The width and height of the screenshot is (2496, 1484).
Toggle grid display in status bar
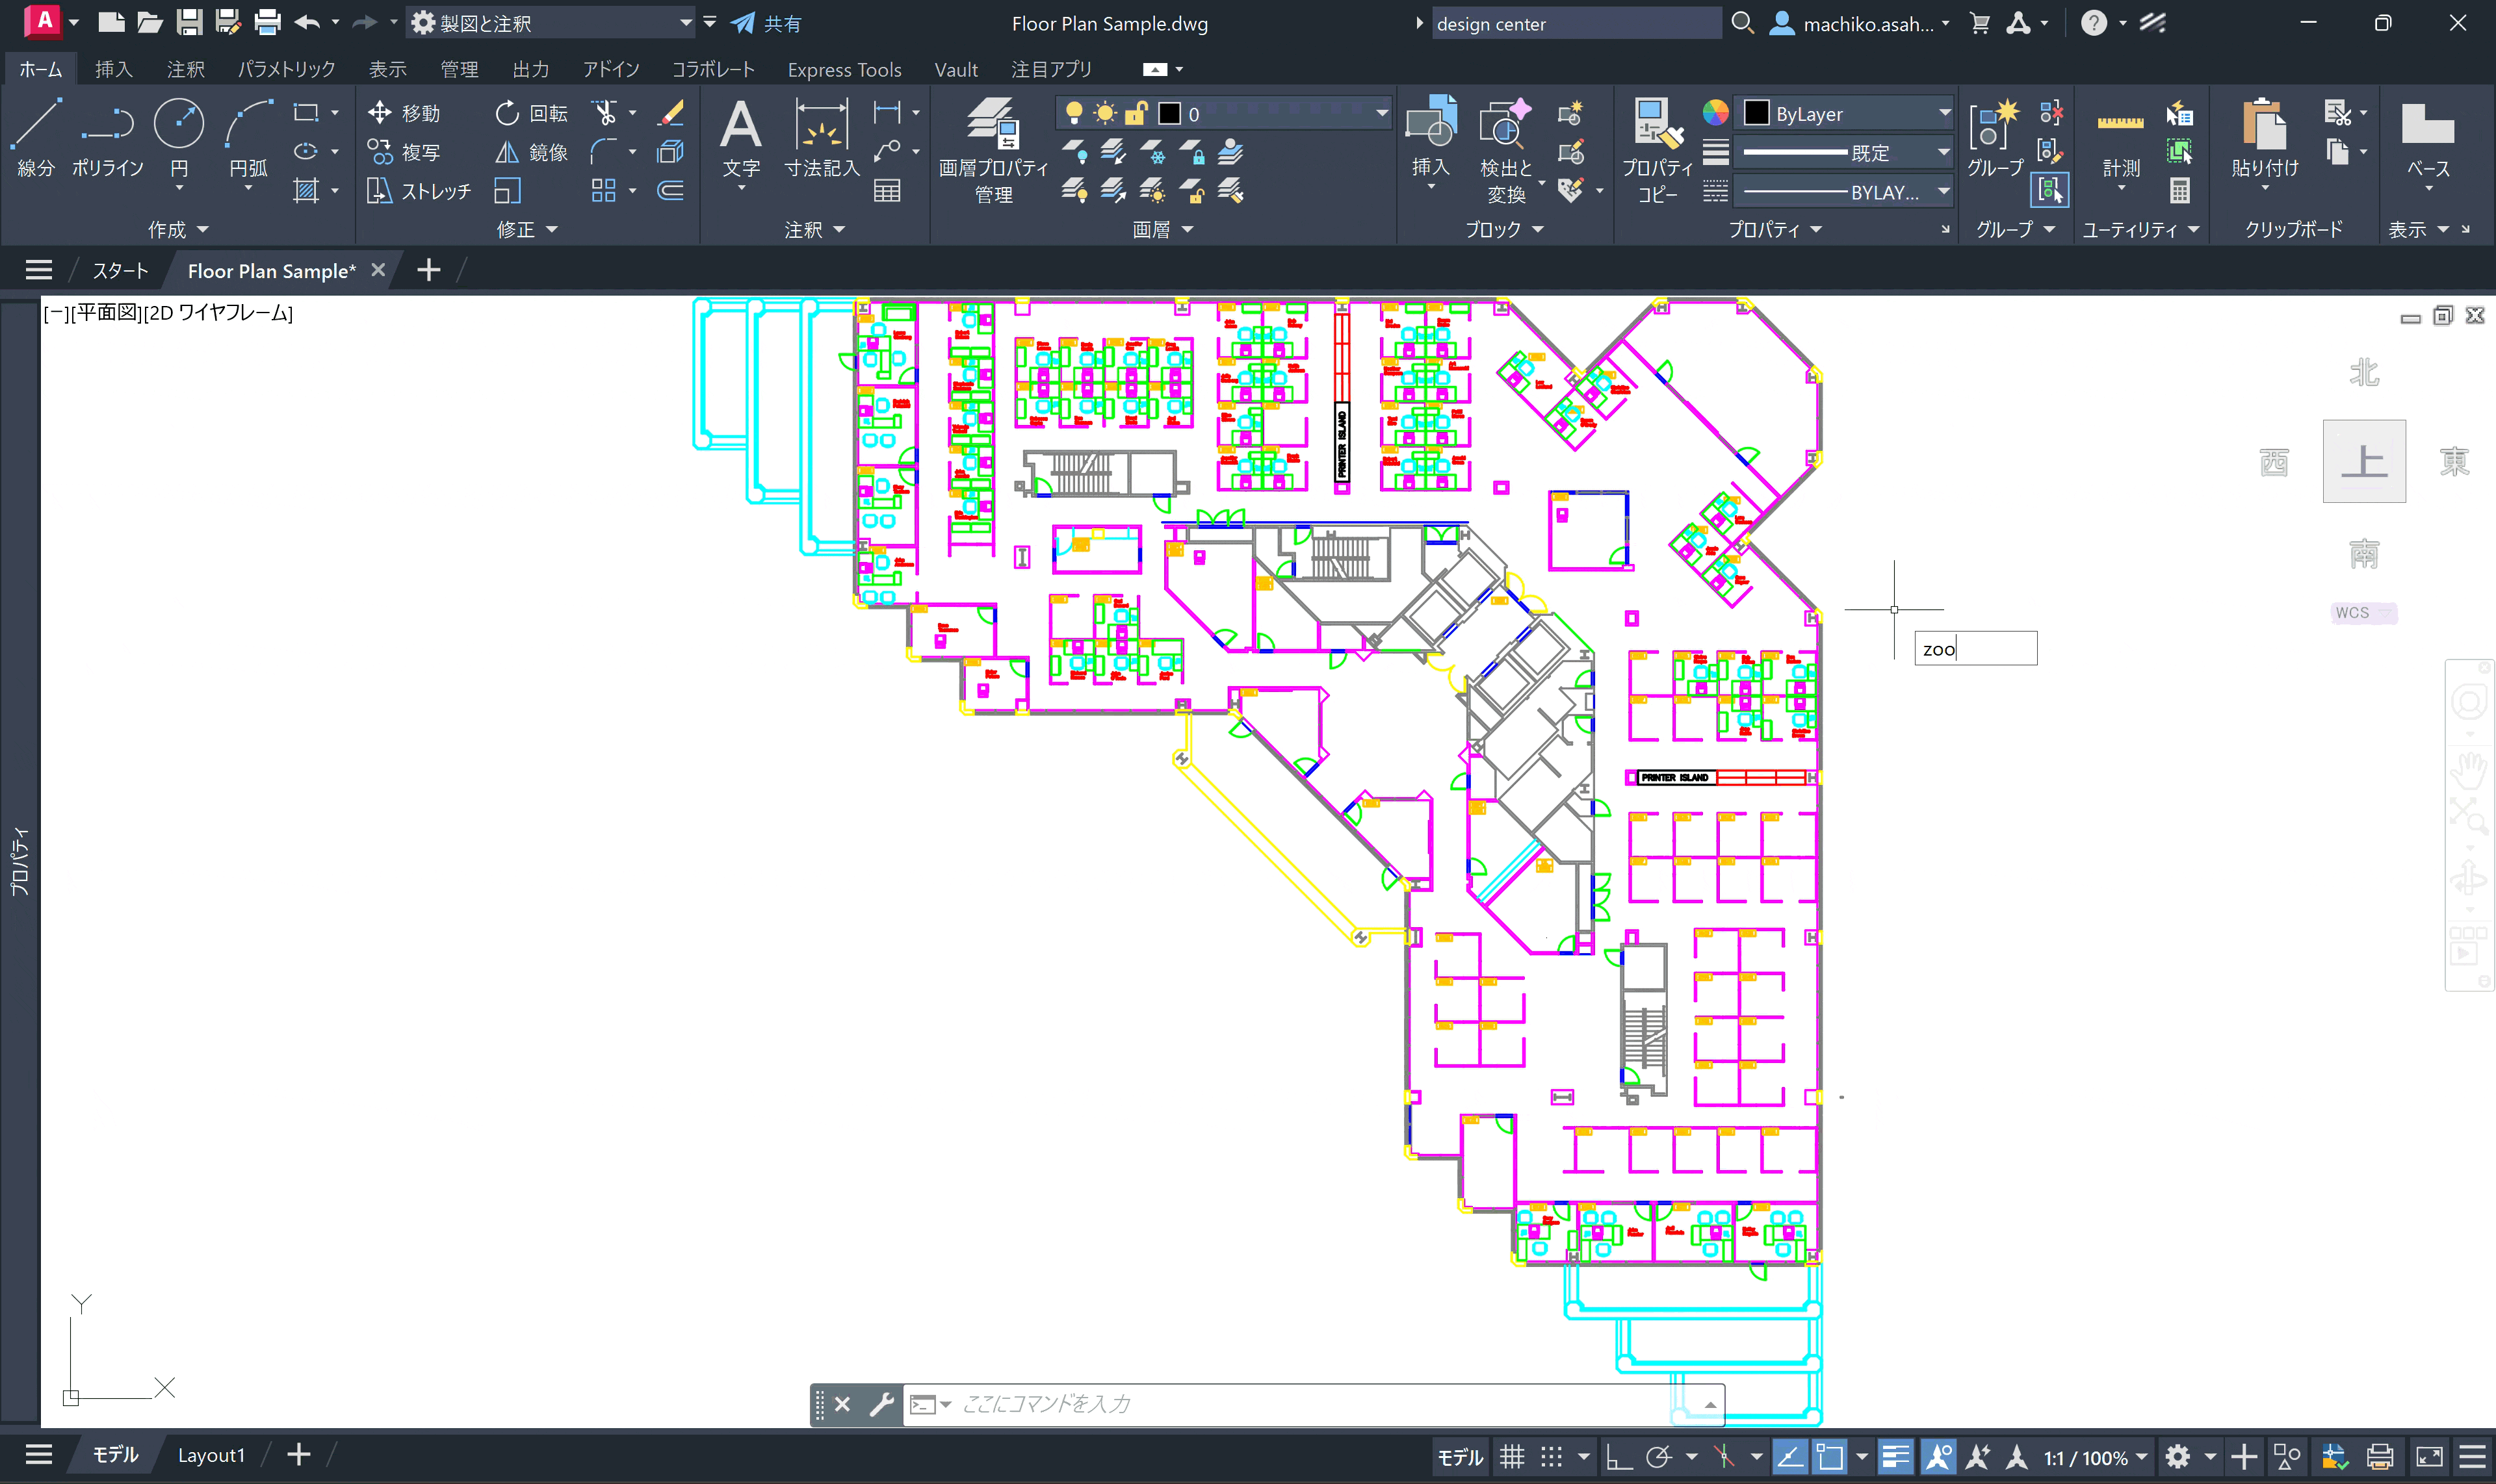tap(1512, 1457)
